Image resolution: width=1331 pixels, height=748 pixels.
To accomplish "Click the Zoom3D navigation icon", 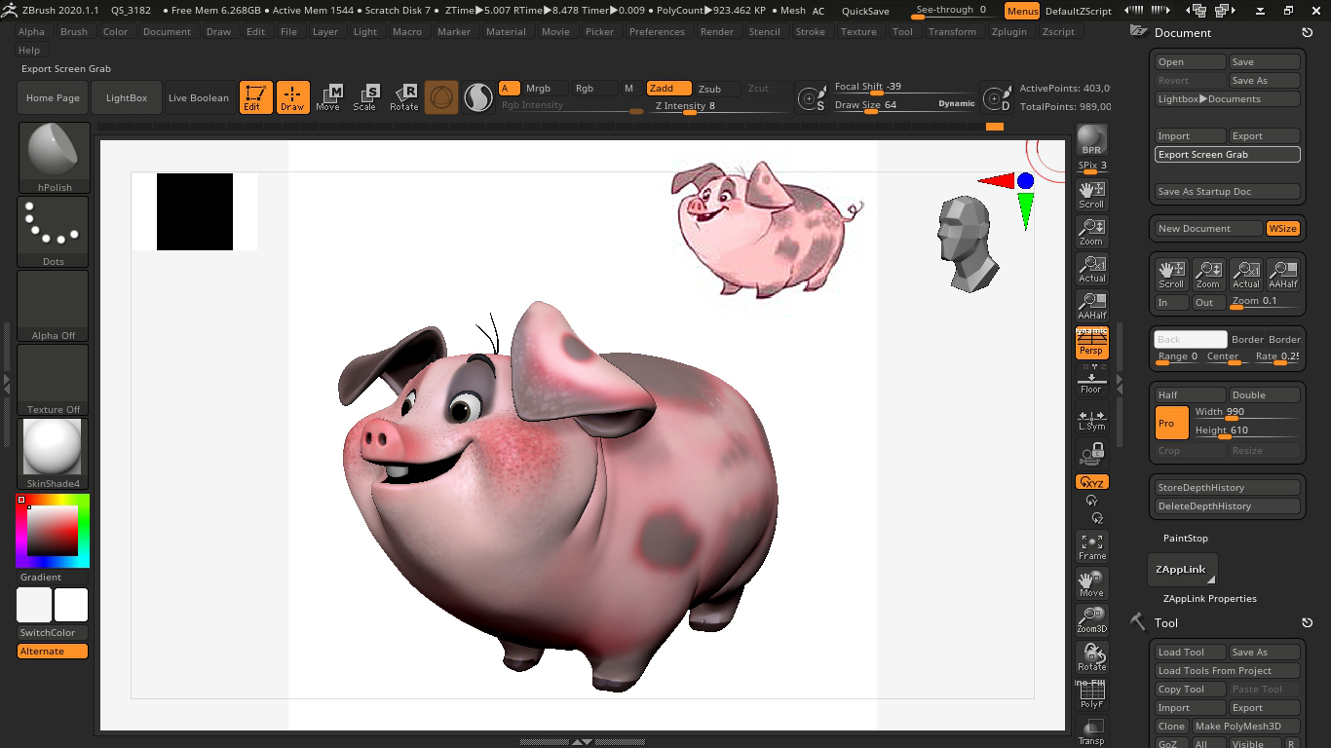I will [x=1091, y=619].
